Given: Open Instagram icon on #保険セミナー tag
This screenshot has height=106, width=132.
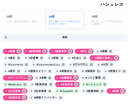Looking at the screenshot, I should pos(50,71).
